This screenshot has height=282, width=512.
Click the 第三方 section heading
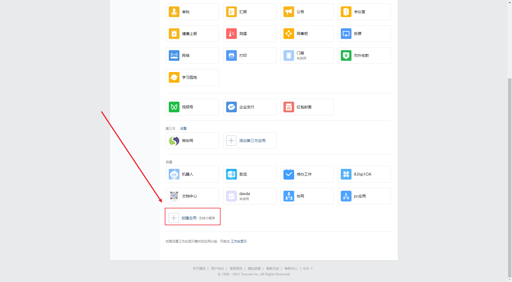pyautogui.click(x=170, y=129)
